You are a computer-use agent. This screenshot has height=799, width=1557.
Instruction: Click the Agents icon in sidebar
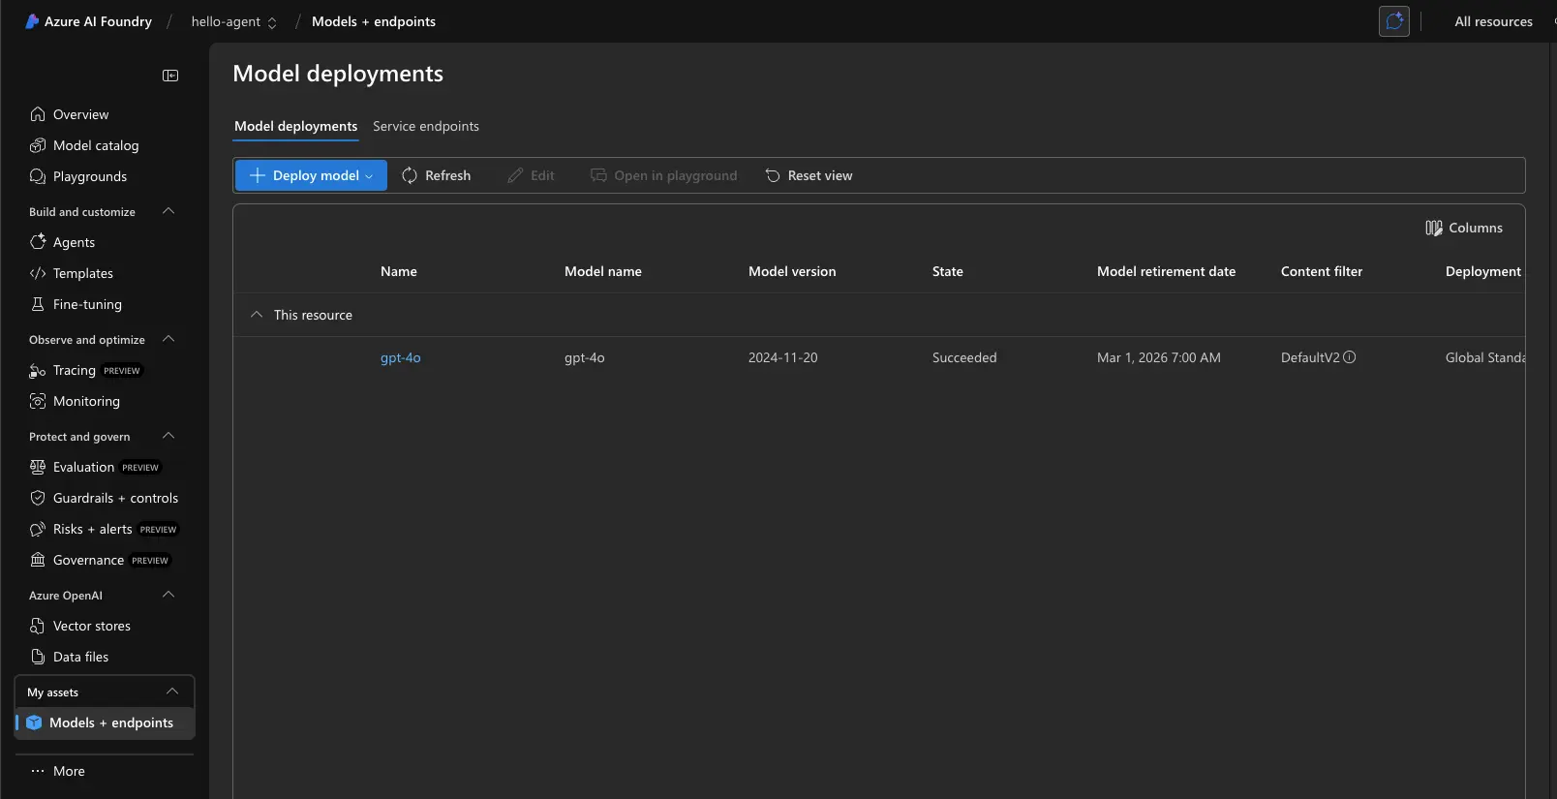[38, 242]
